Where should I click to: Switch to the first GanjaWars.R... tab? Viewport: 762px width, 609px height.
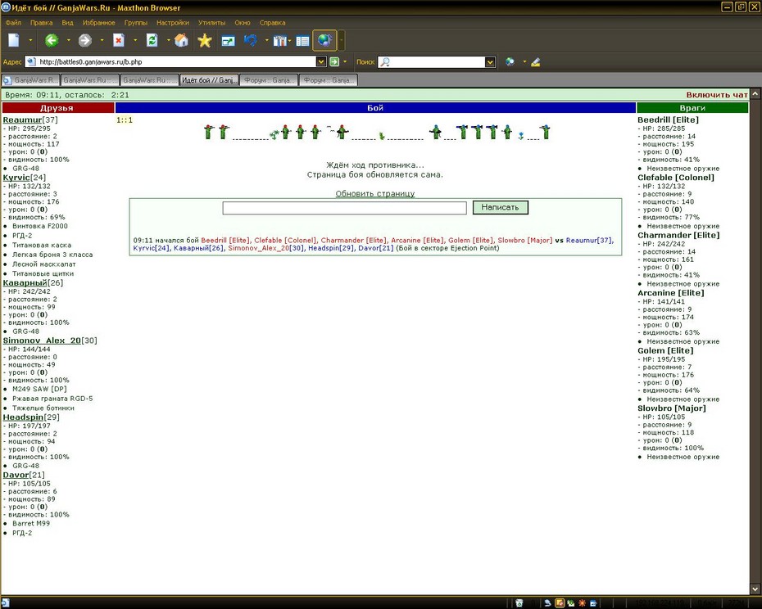coord(30,80)
